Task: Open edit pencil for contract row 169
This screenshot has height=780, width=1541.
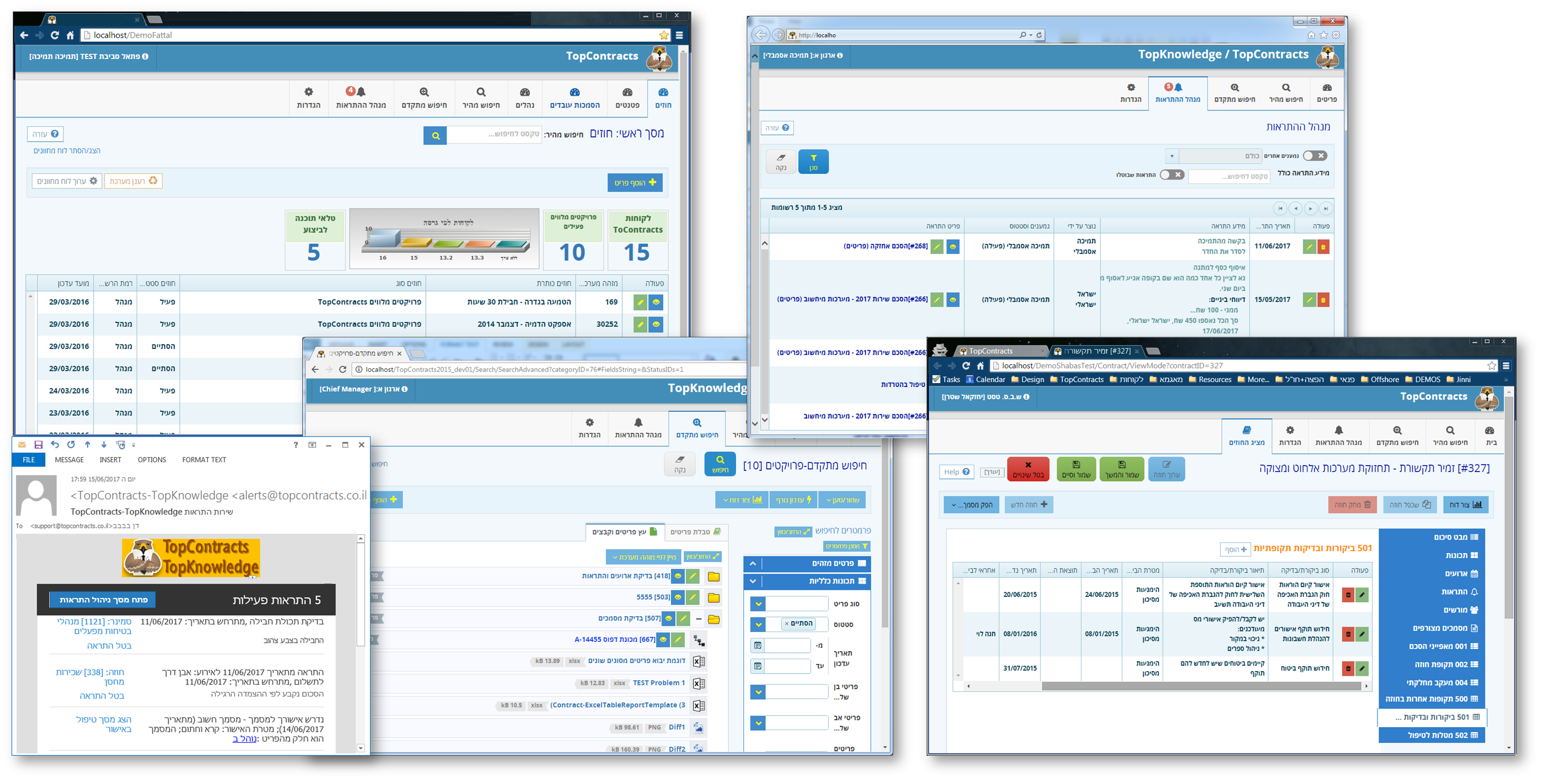Action: tap(640, 302)
